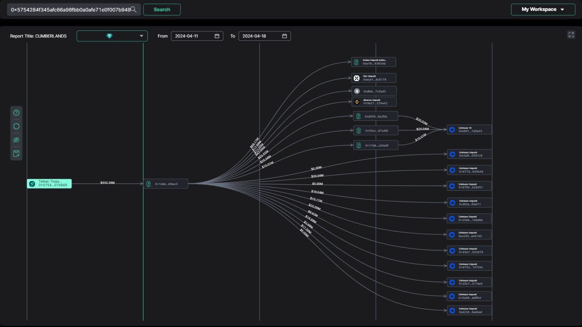Click the 0xd059...6a2fdc node pin icon

point(359,116)
